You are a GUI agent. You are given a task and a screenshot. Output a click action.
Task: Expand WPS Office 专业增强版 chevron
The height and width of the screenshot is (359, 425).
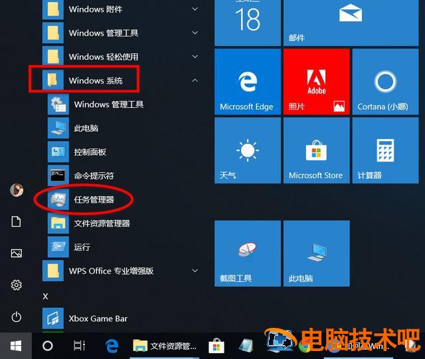point(195,271)
